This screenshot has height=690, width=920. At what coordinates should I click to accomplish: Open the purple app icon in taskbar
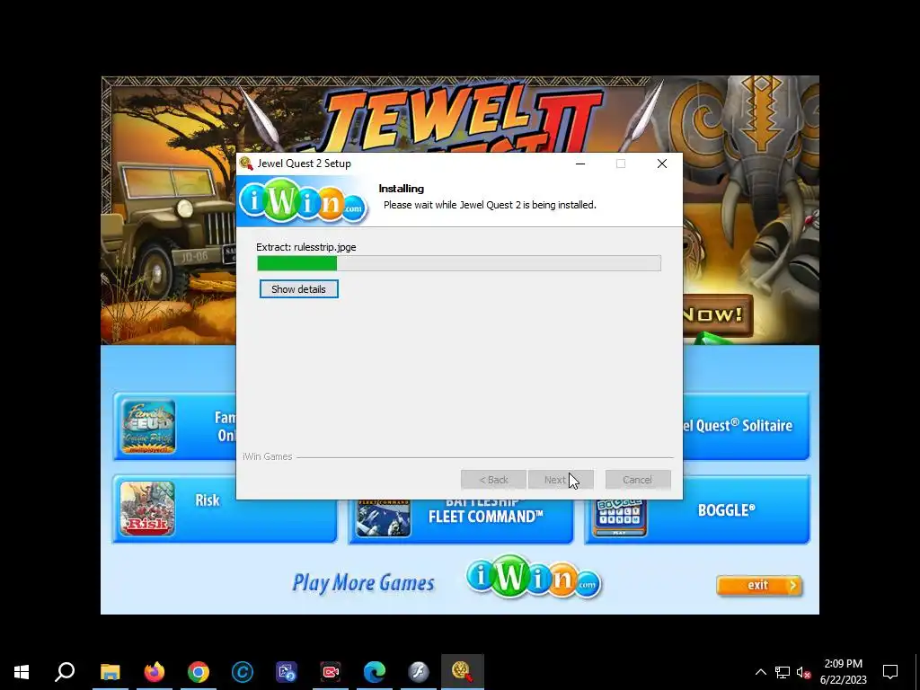[x=287, y=672]
